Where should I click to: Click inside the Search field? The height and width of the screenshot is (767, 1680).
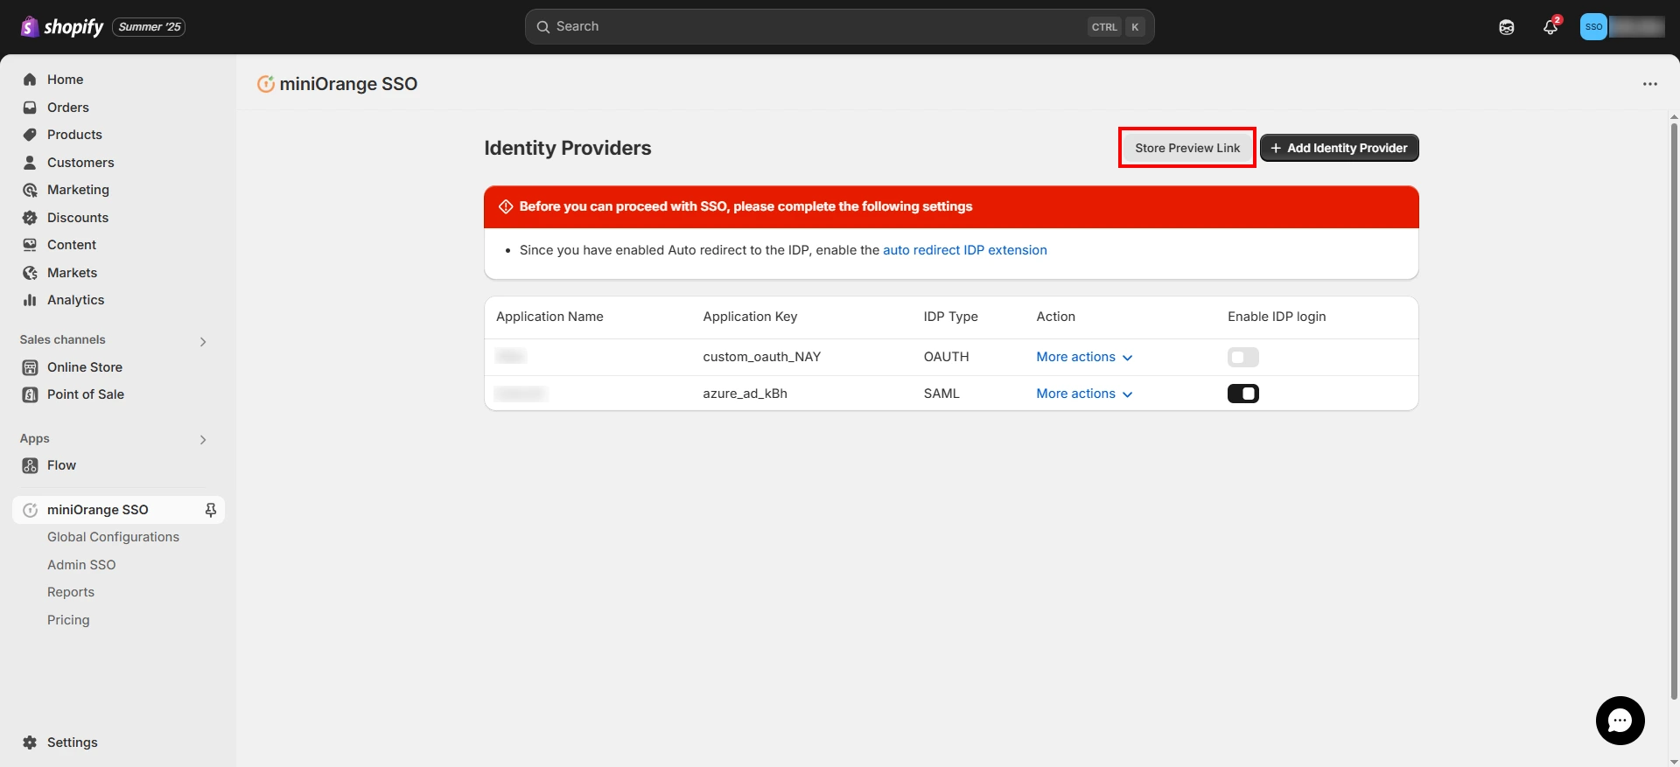(x=839, y=27)
